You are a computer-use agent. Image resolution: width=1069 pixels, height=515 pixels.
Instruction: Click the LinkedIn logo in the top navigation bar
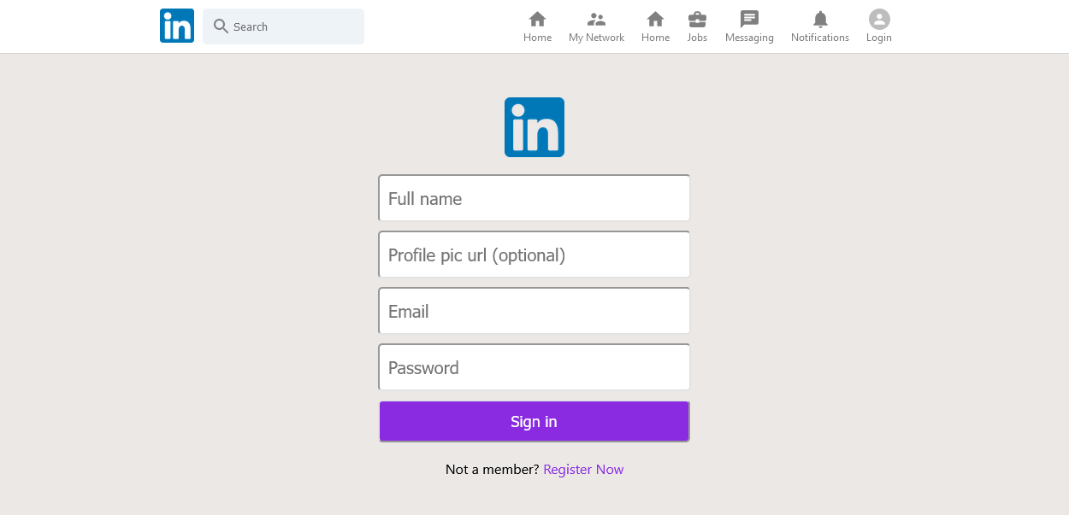pos(177,26)
